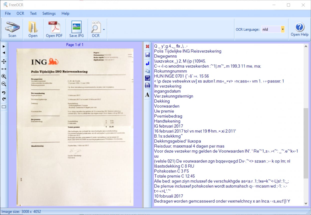Rotate image counter-clockwise
The height and width of the screenshot is (215, 311).
(x=4, y=93)
